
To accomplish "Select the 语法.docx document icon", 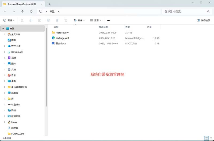I will coord(53,43).
